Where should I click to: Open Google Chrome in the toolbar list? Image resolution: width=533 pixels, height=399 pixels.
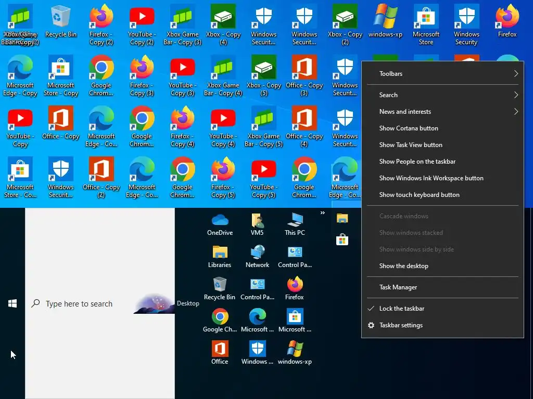(x=220, y=321)
